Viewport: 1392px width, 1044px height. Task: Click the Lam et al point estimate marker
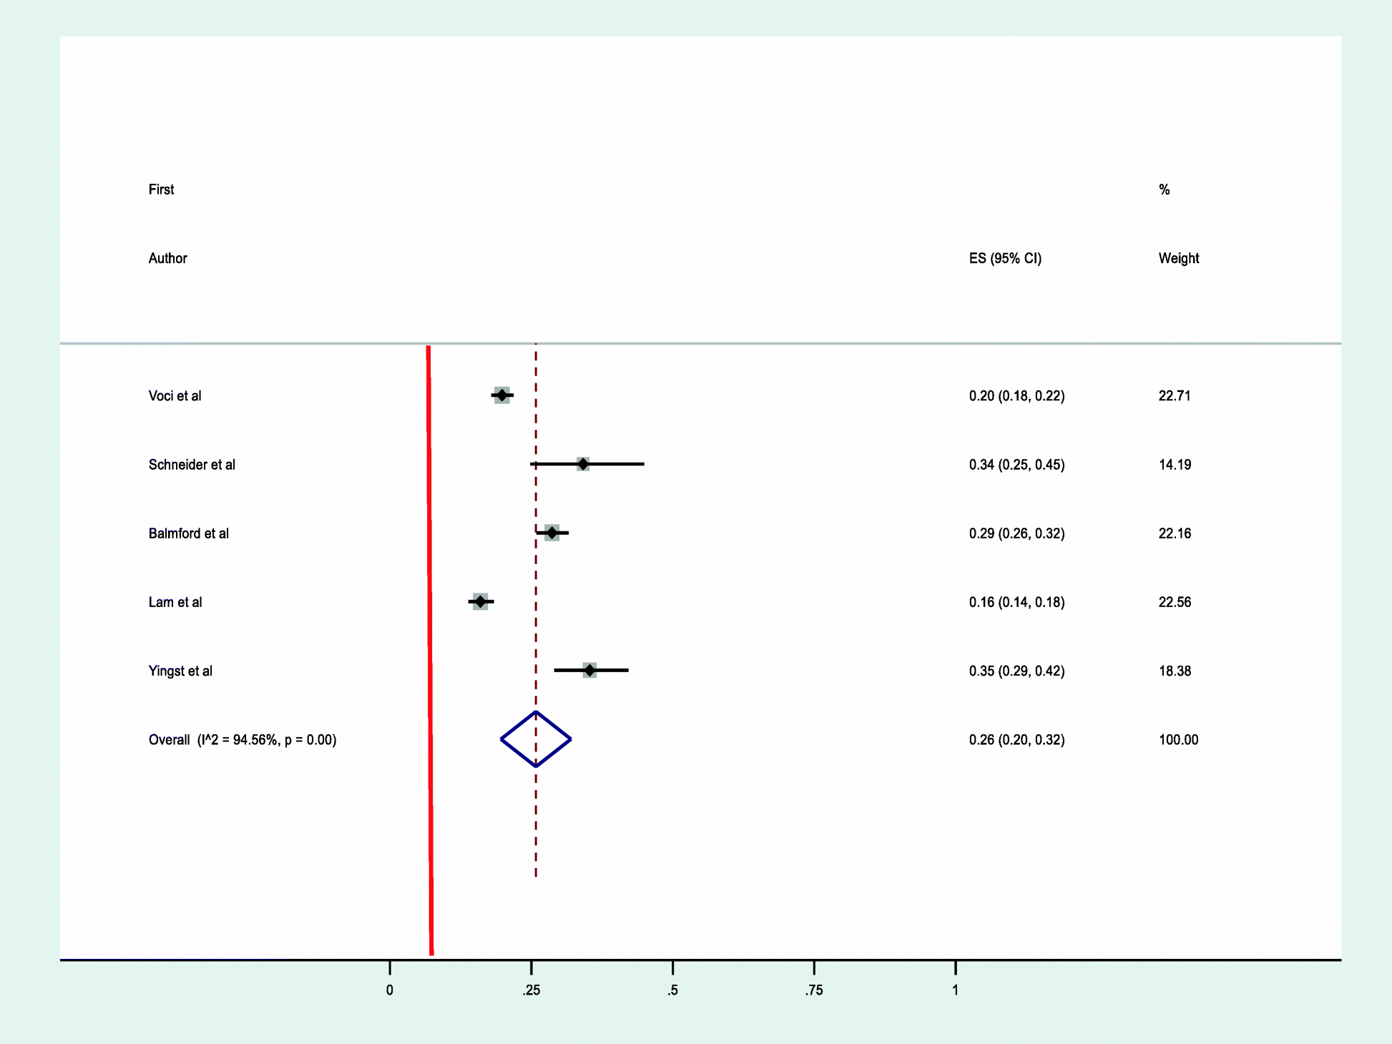pyautogui.click(x=480, y=601)
